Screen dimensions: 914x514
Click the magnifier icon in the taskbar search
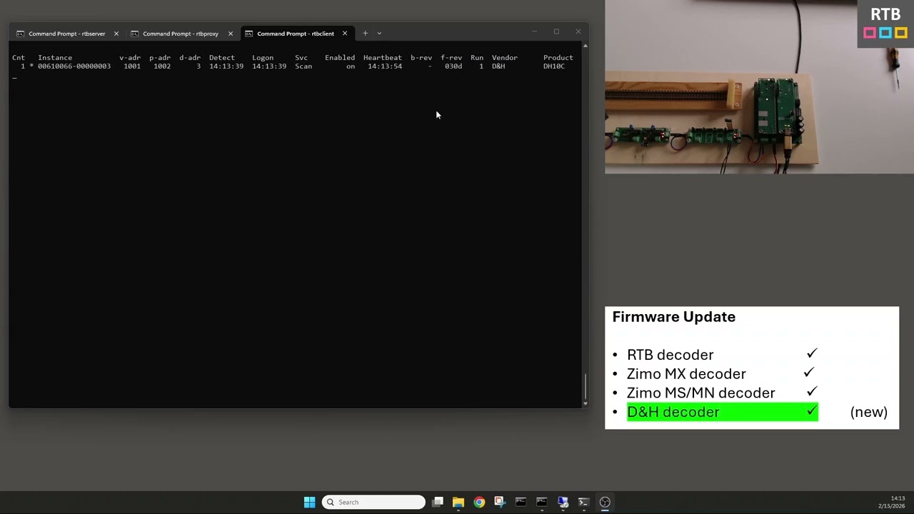(330, 502)
